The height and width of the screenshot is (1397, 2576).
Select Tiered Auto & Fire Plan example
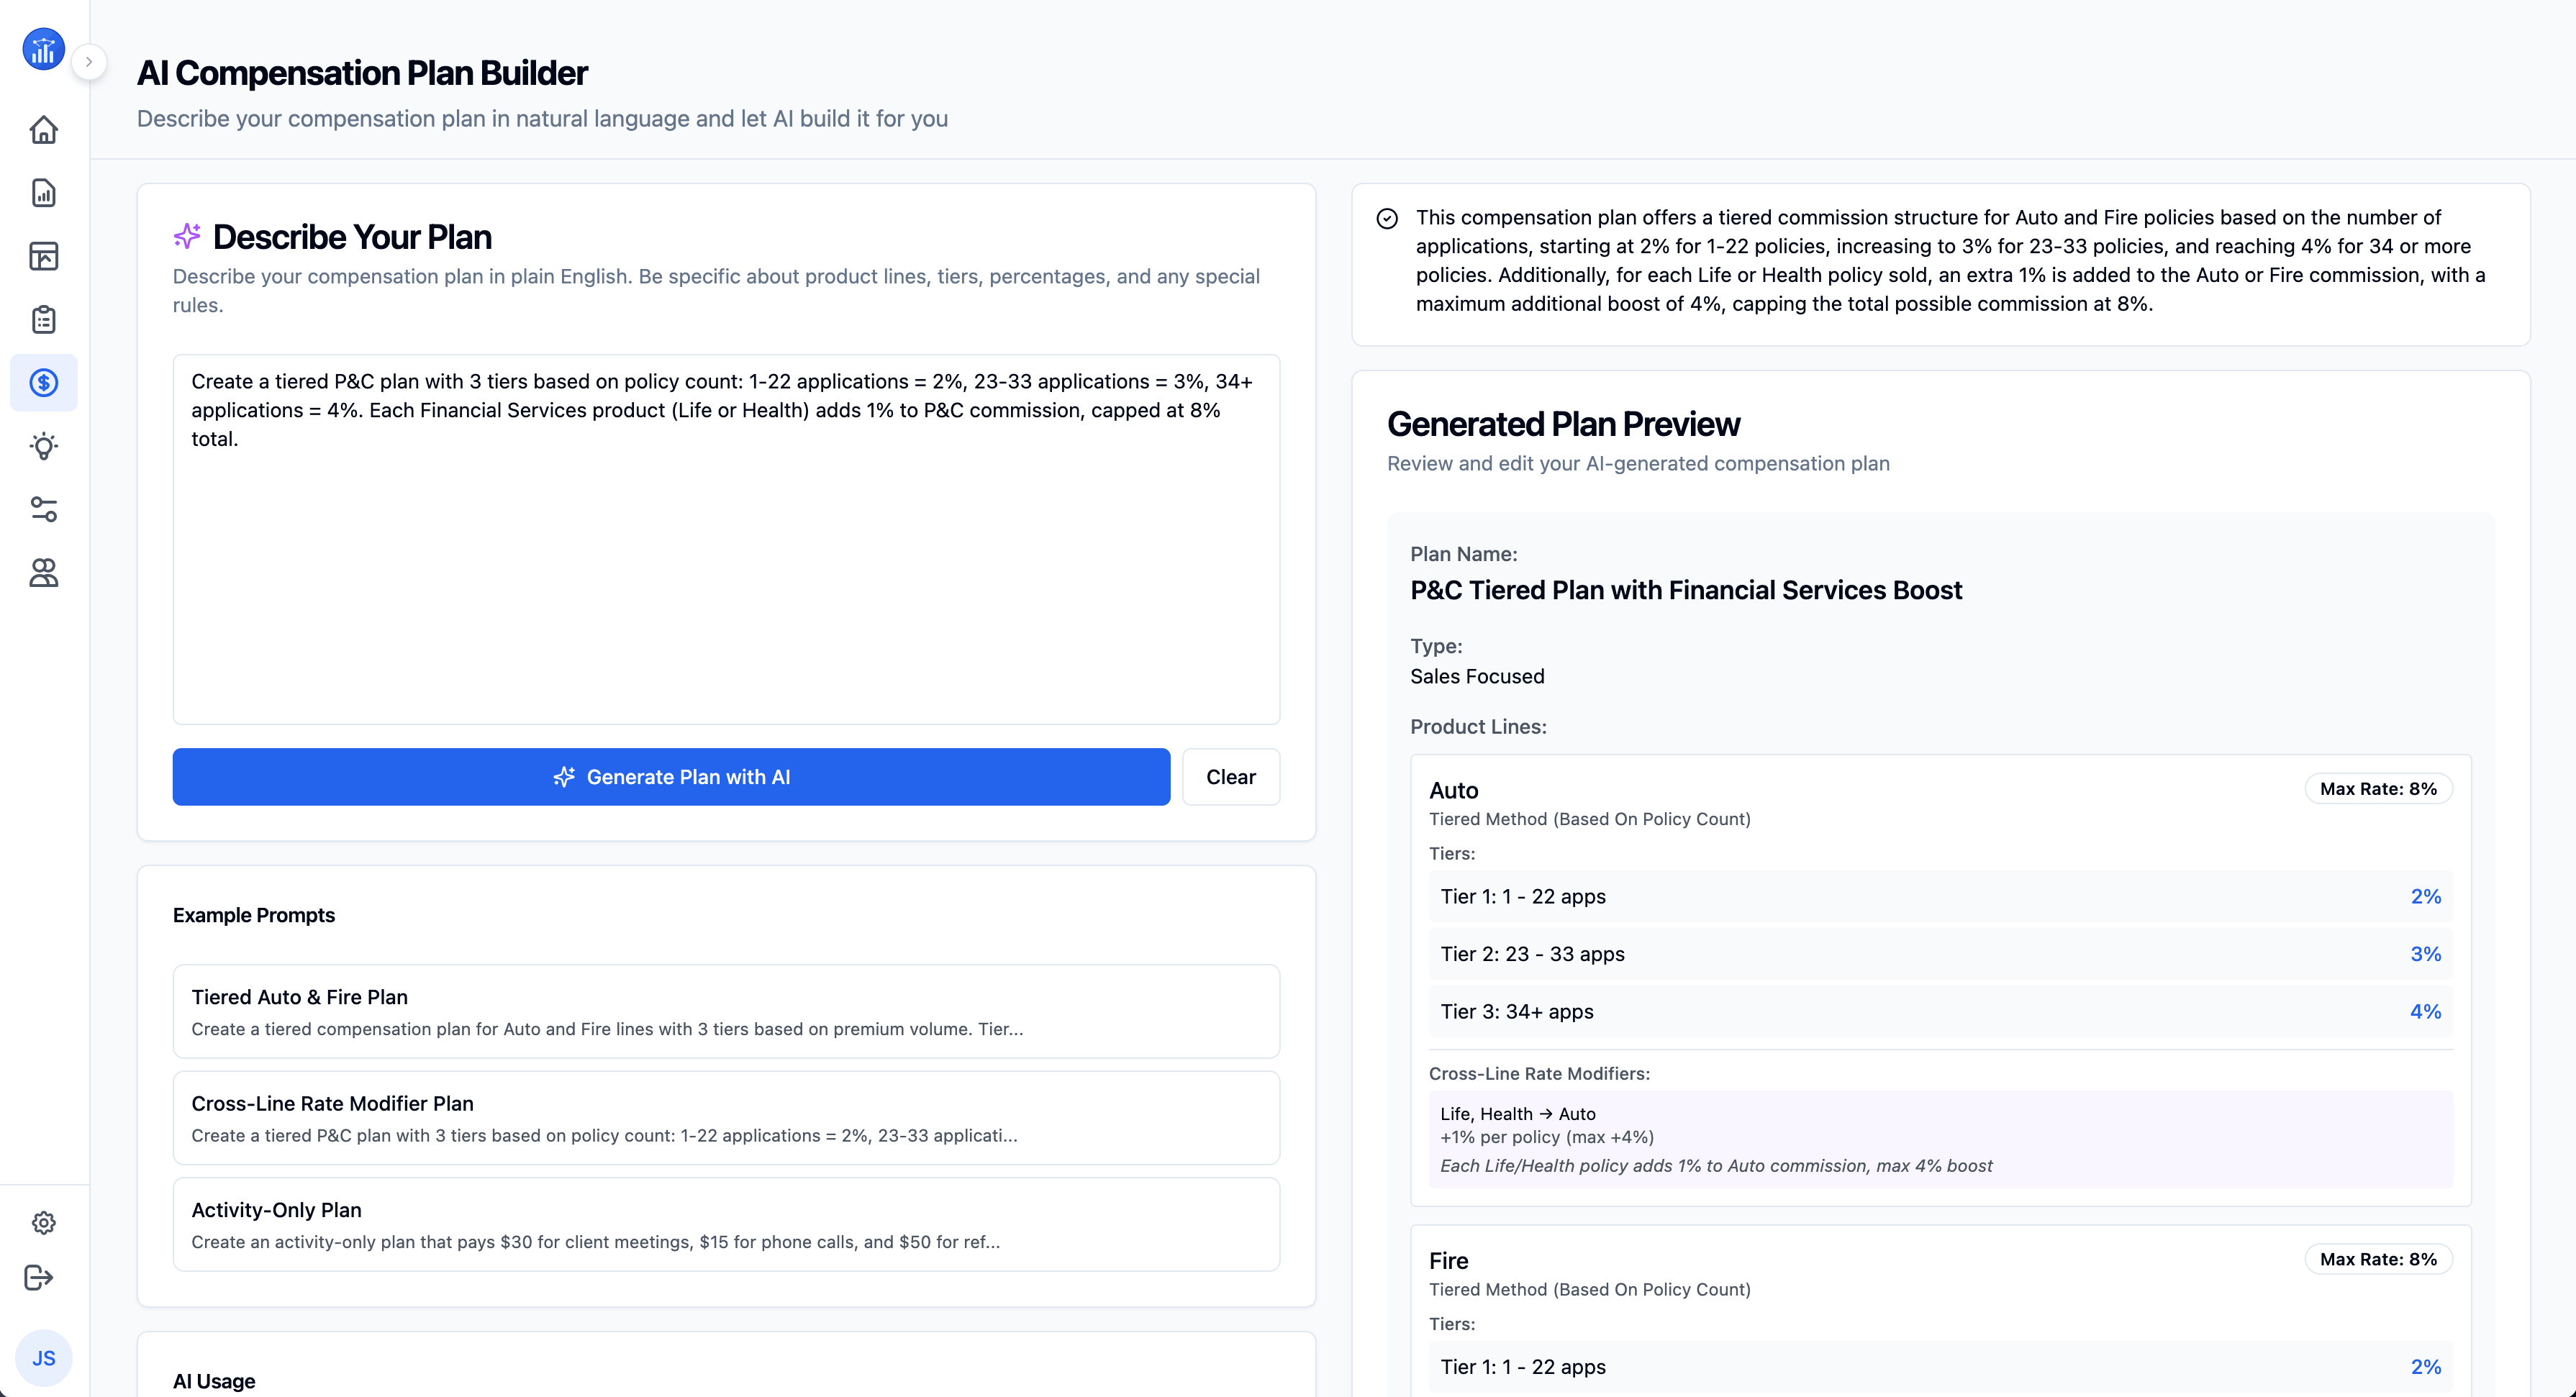pos(726,1011)
